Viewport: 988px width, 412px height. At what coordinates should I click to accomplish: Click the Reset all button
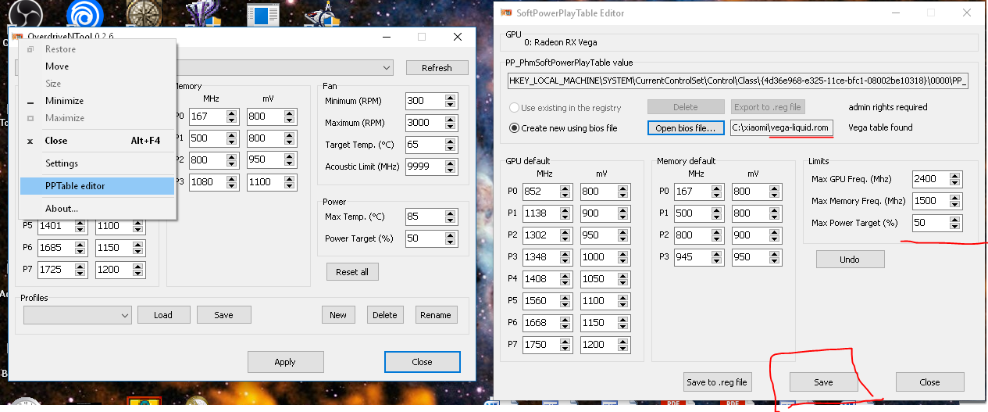point(352,272)
